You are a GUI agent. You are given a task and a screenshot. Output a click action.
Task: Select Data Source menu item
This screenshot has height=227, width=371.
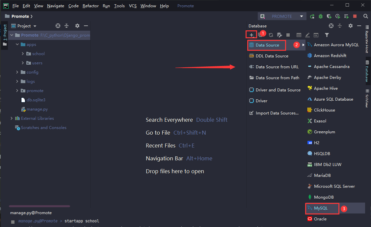(x=276, y=45)
